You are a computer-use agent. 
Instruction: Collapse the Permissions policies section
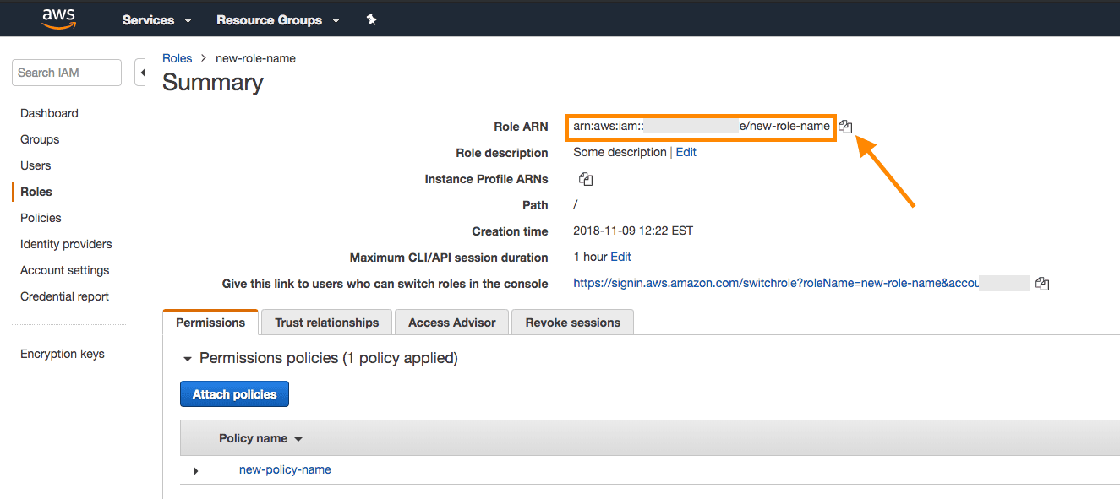188,359
